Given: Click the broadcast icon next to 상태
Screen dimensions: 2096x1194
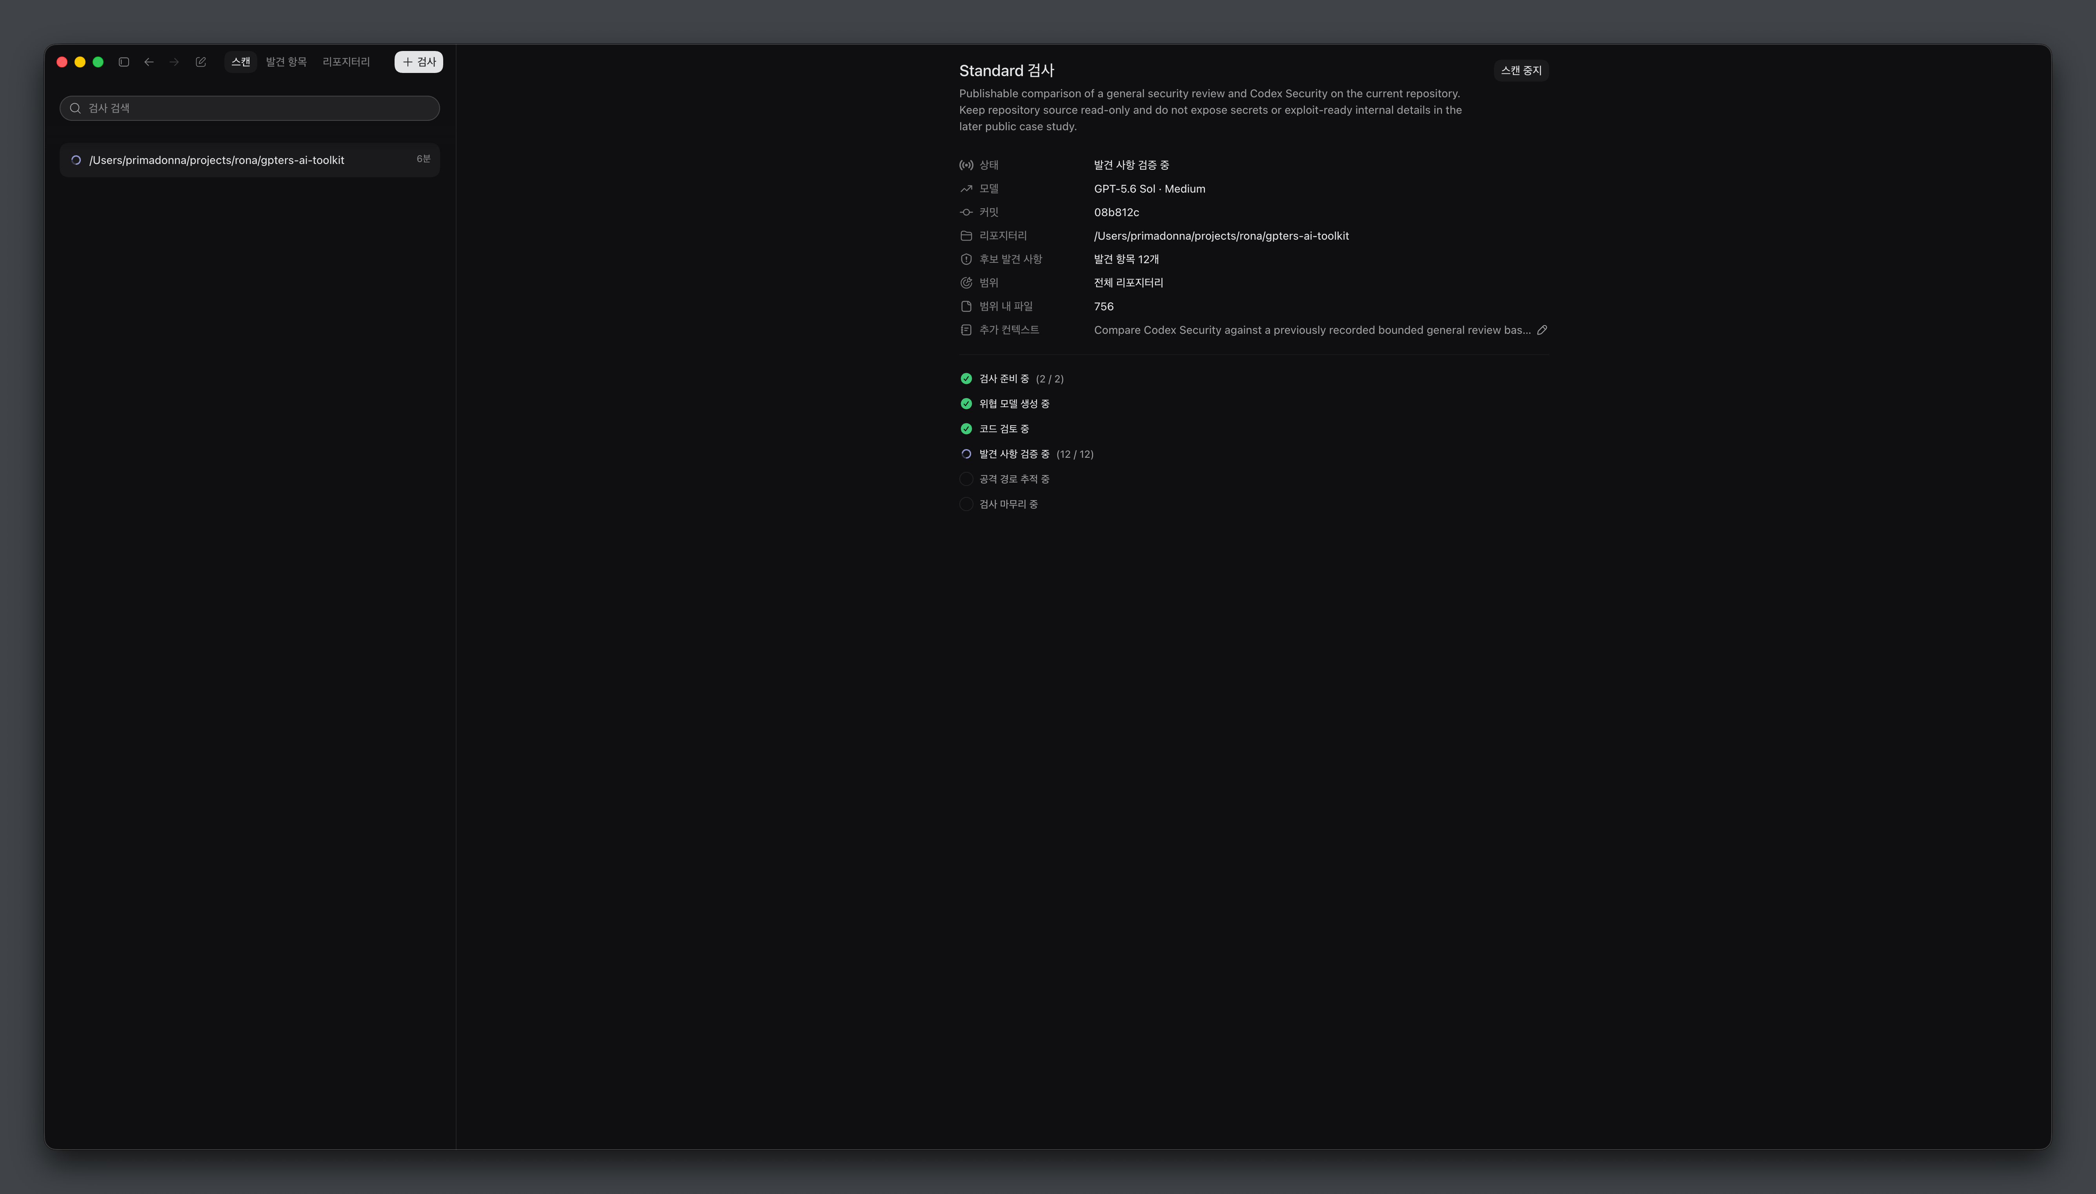Looking at the screenshot, I should 966,166.
